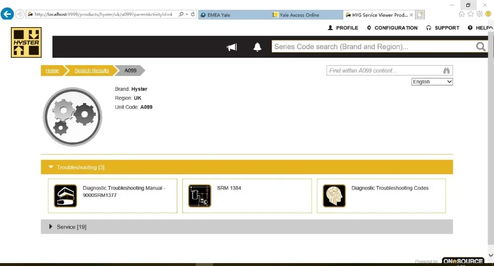The width and height of the screenshot is (494, 266).
Task: Open the address bar dropdown arrow
Action: 187,14
